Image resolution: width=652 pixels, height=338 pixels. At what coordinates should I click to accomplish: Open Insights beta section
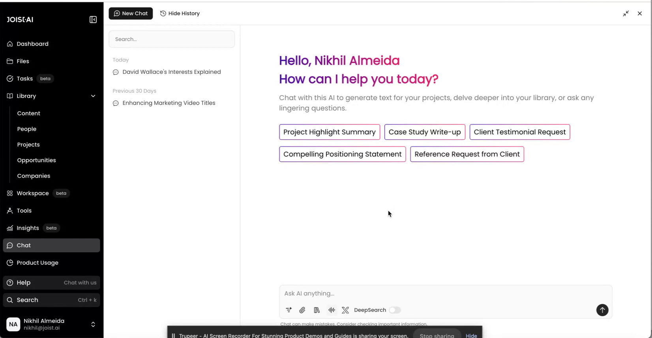tap(51, 228)
